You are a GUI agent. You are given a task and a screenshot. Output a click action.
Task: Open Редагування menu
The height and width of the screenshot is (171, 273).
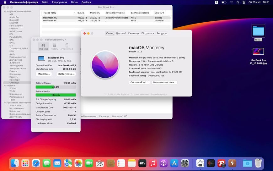coord(60,2)
